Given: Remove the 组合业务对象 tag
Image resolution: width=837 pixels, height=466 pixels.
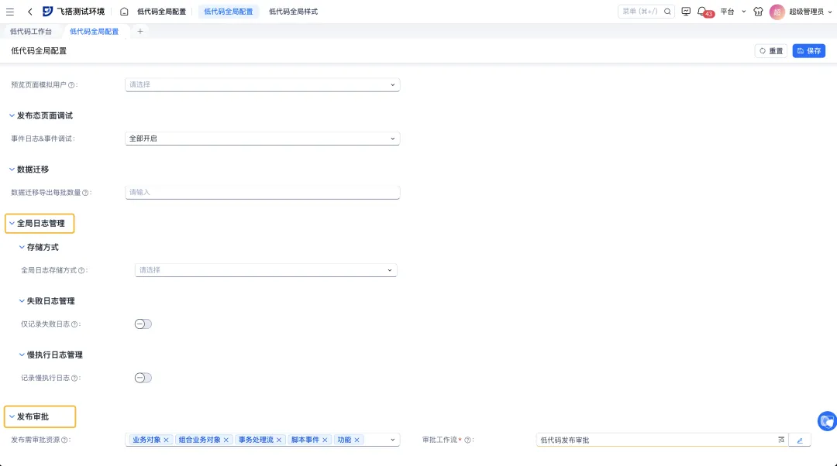Looking at the screenshot, I should click(x=226, y=440).
